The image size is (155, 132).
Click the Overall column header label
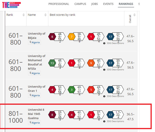(130, 19)
